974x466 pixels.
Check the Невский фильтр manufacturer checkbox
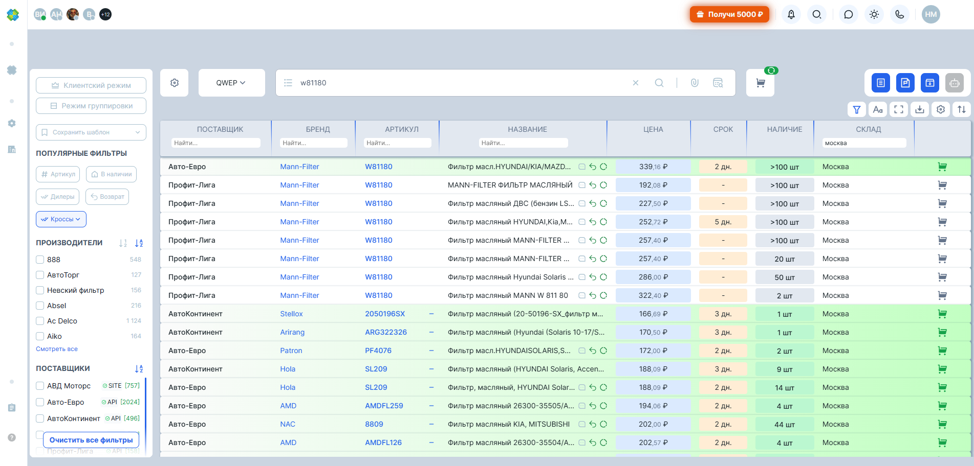click(40, 290)
